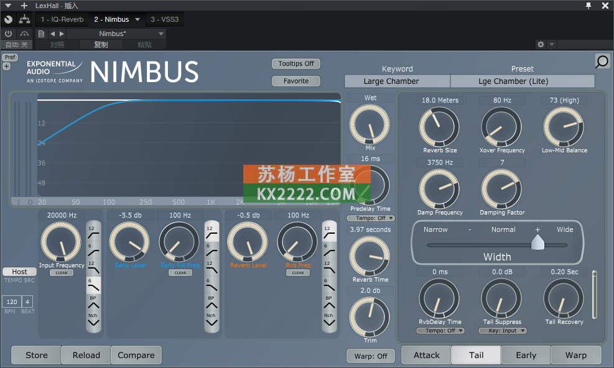
Task: Select 6 dB high-pass for the Early filter
Action: (212, 250)
